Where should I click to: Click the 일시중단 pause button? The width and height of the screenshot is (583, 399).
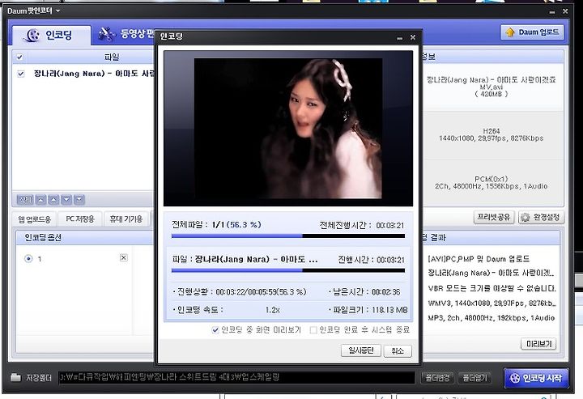pos(360,350)
